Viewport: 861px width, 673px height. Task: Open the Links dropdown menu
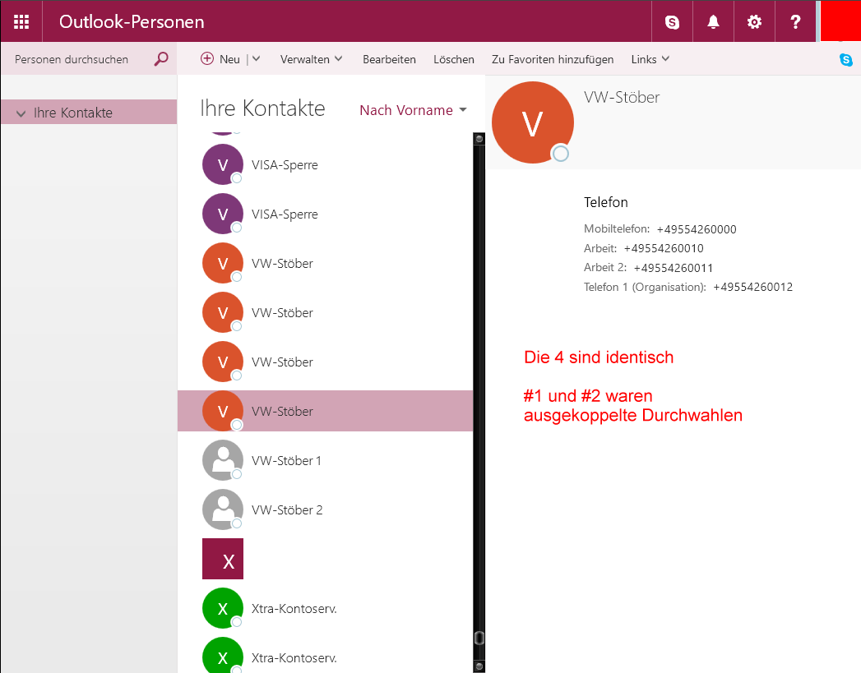pos(650,58)
